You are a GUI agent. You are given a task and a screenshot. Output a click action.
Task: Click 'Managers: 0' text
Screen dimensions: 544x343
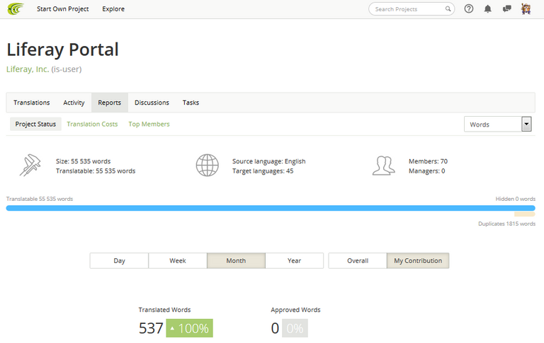click(426, 171)
